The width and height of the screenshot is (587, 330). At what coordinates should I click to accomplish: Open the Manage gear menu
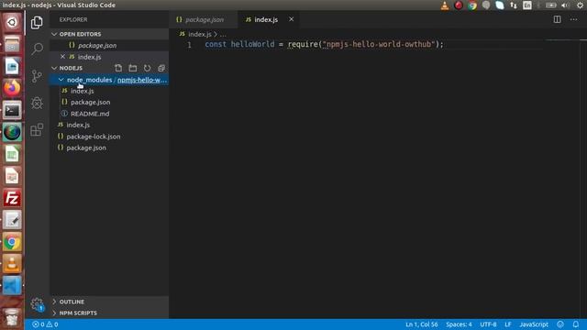37,303
